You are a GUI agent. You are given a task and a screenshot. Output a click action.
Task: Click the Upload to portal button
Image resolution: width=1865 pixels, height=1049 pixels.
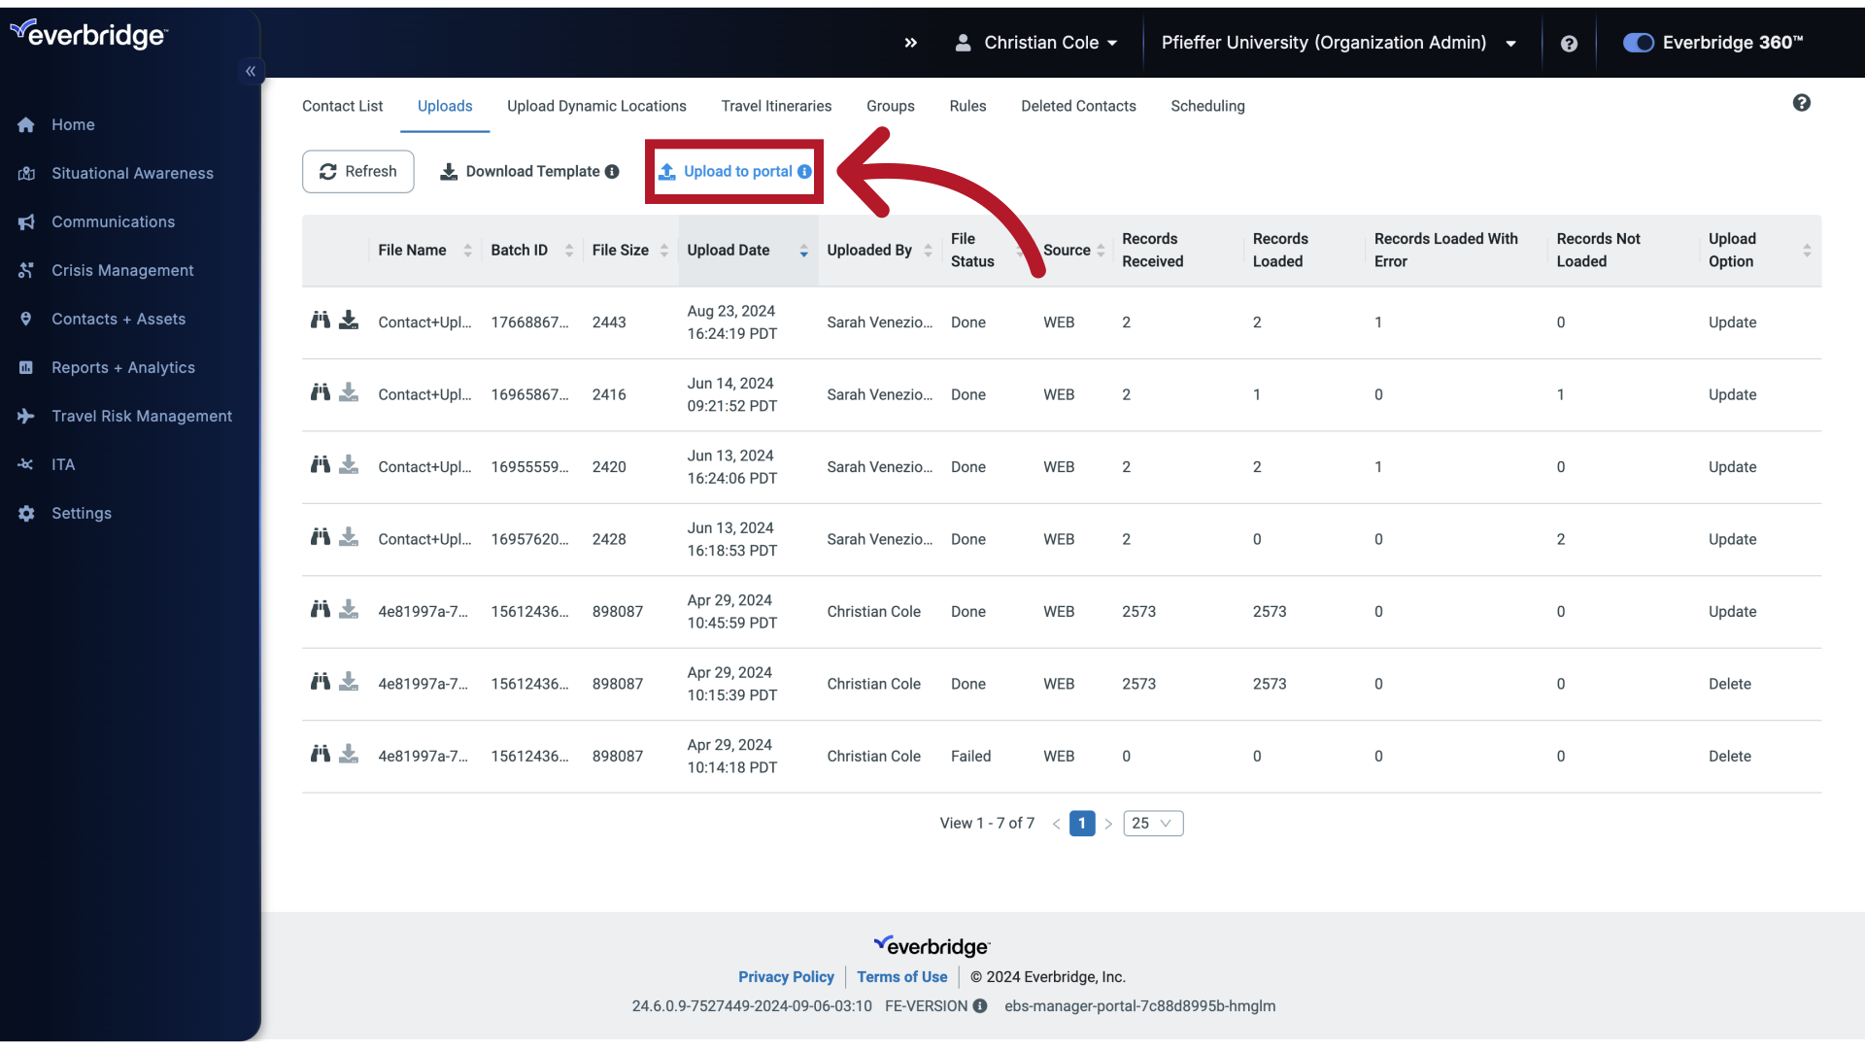point(734,172)
